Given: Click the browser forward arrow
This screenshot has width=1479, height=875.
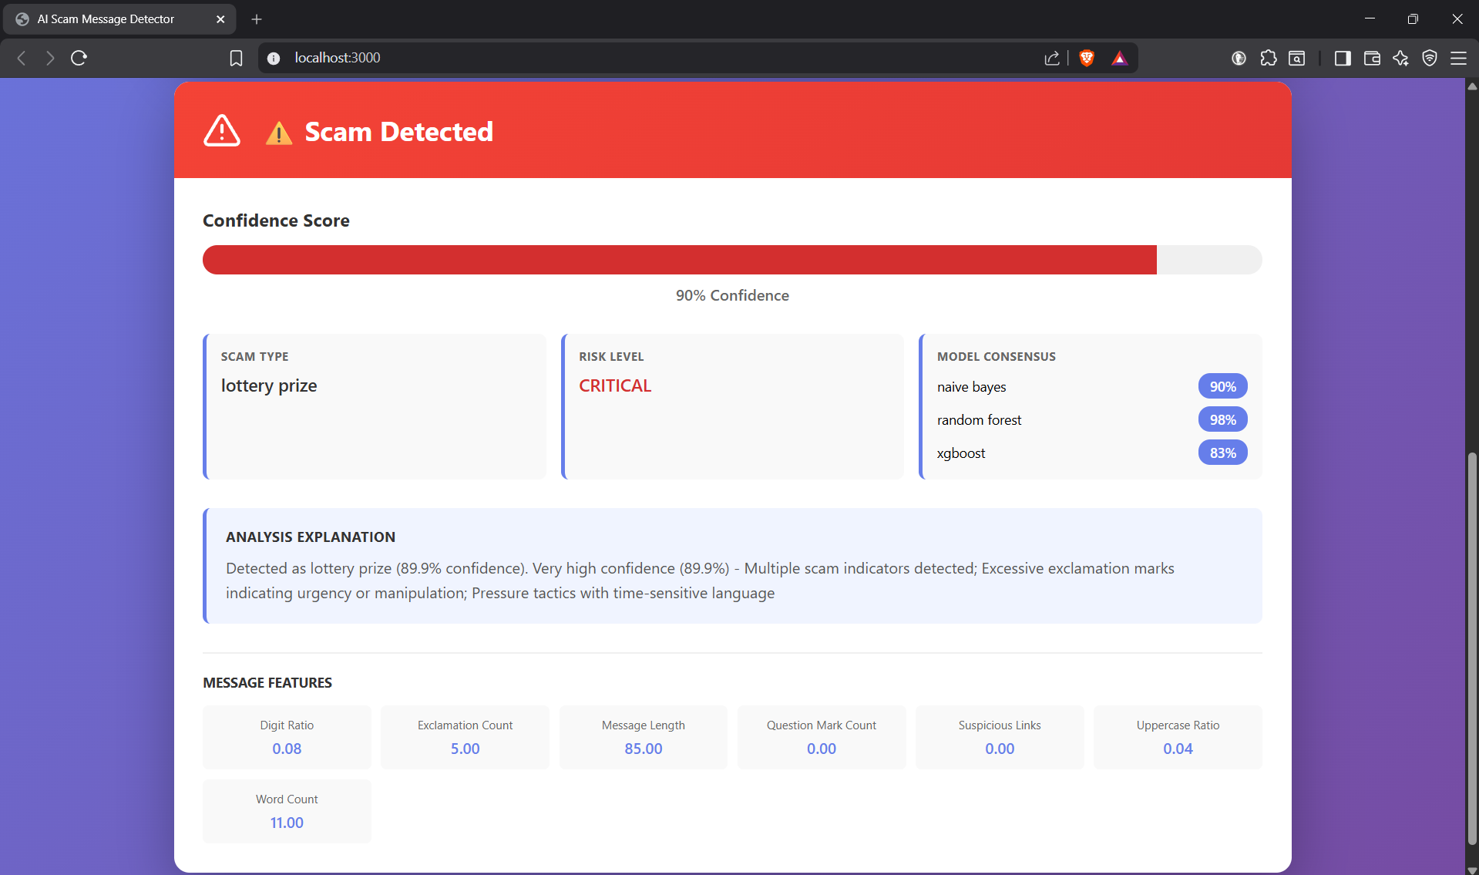Looking at the screenshot, I should tap(50, 58).
